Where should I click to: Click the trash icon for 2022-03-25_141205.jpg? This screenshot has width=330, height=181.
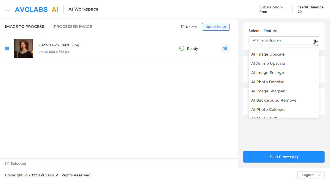225,49
